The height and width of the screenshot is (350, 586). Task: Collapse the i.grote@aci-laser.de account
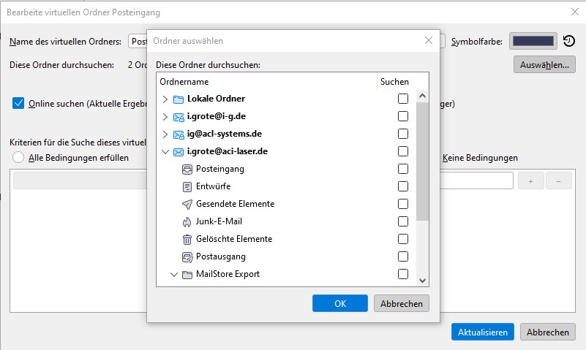pyautogui.click(x=165, y=151)
